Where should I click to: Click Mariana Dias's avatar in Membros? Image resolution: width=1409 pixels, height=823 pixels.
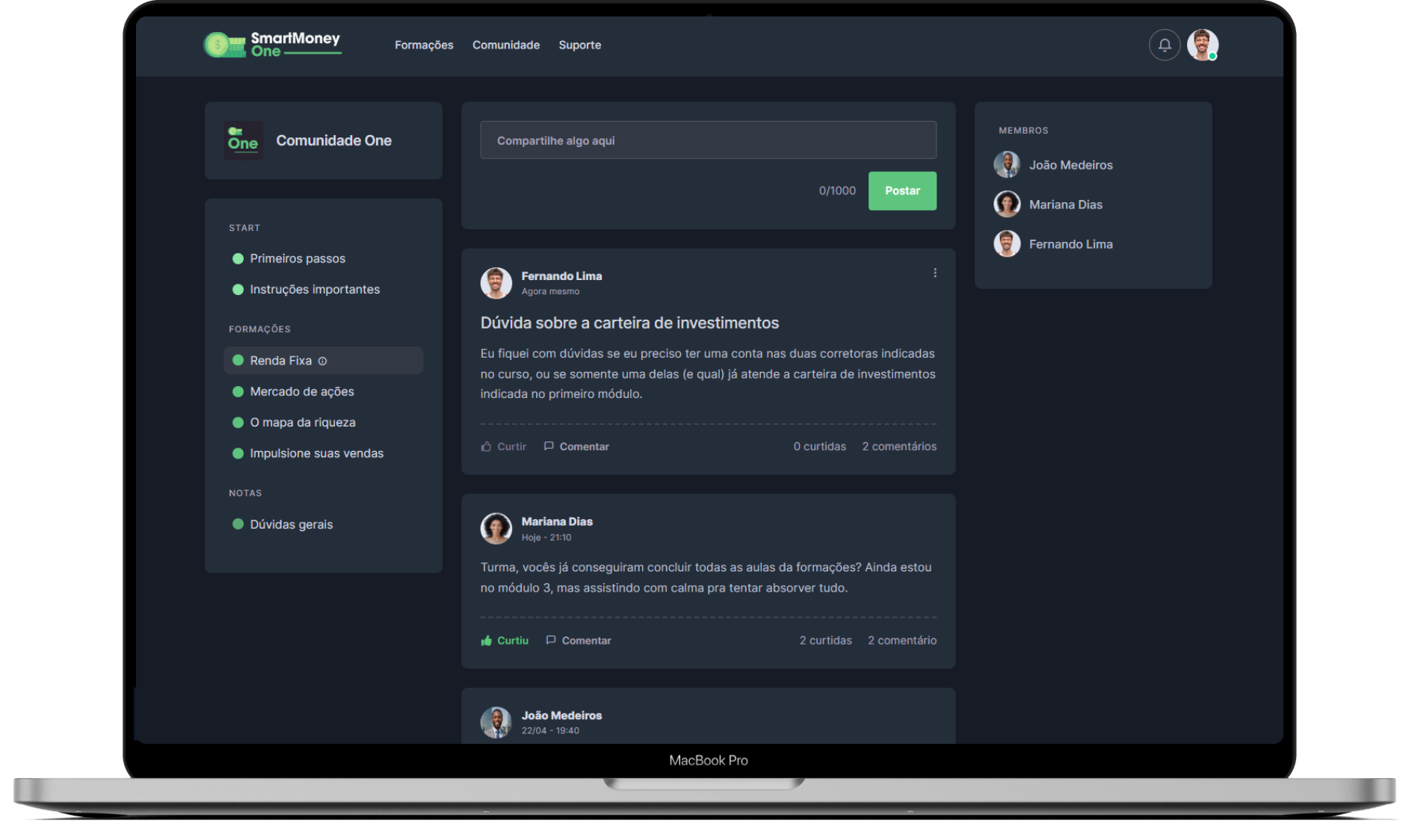coord(1007,203)
